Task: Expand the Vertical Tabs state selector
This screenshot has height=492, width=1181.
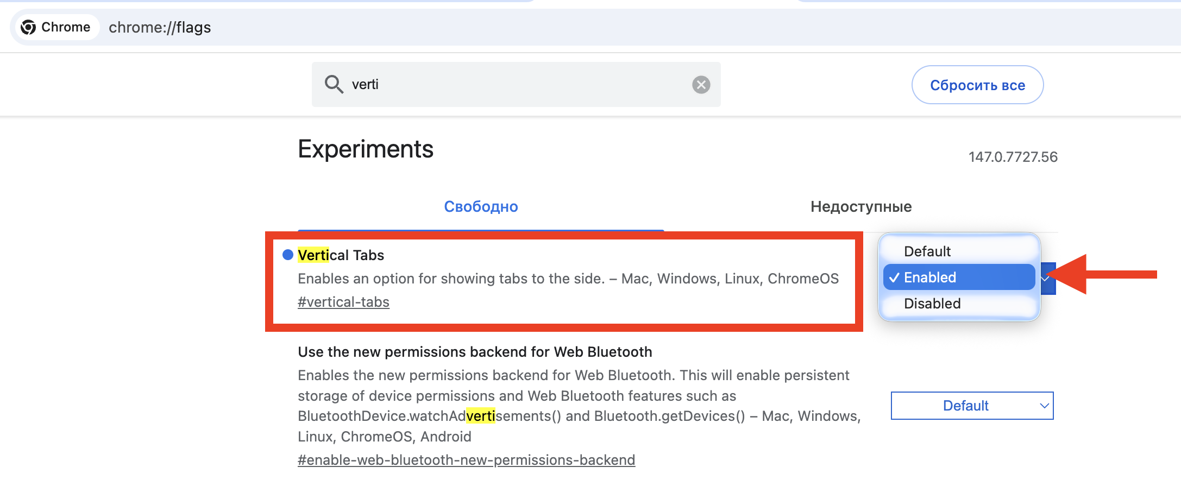Action: click(1046, 277)
